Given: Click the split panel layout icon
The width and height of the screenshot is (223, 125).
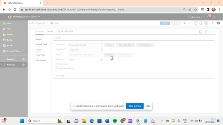Looking at the screenshot, I should 207,32.
